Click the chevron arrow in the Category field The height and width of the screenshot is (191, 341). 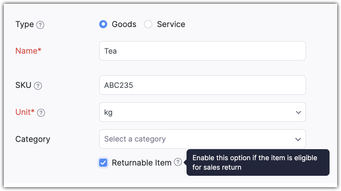298,139
